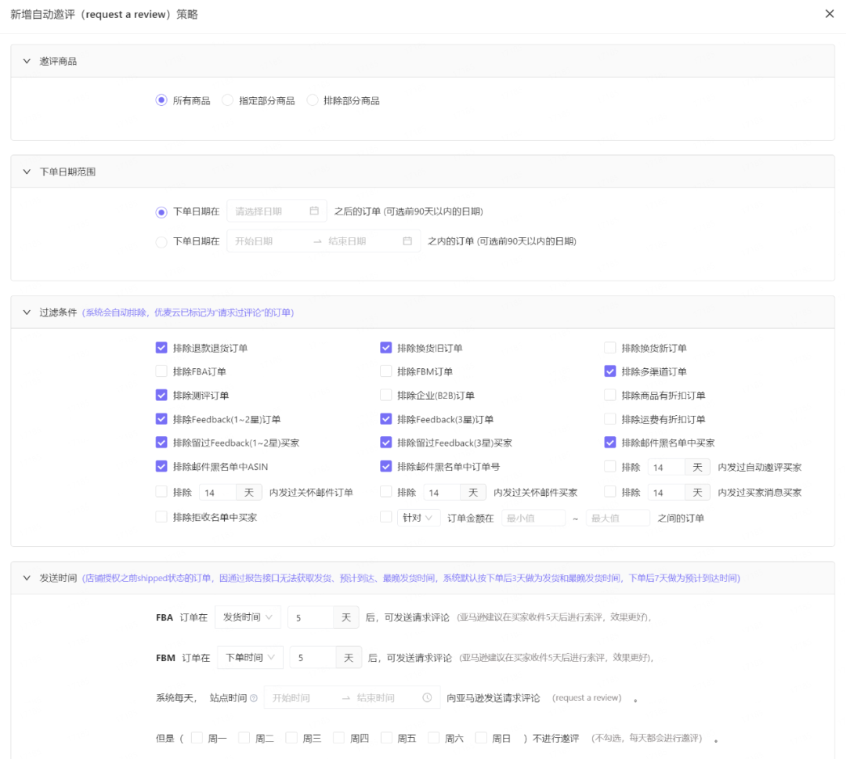The image size is (846, 759).
Task: Check 排除FBM订单
Action: pyautogui.click(x=385, y=371)
